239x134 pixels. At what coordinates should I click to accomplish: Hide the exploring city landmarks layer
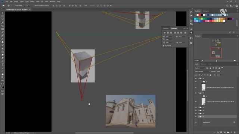pos(196,102)
